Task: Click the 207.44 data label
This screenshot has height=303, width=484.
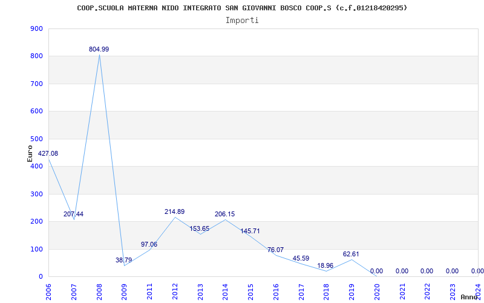Action: [73, 214]
